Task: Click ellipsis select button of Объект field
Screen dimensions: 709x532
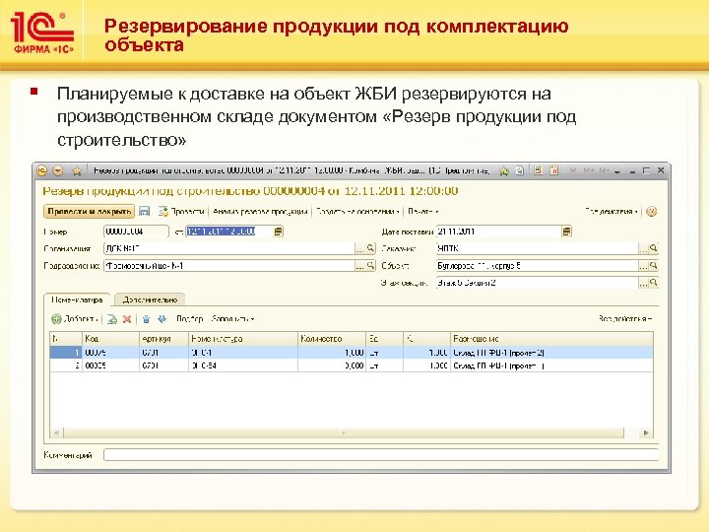Action: pos(643,266)
